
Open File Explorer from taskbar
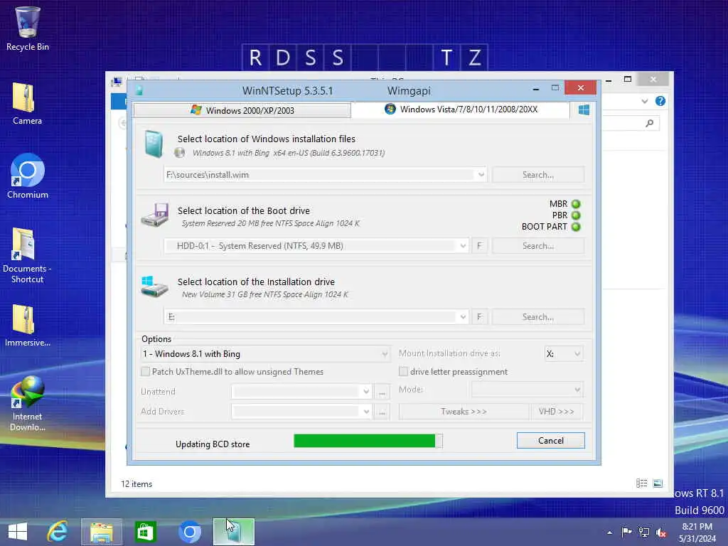pyautogui.click(x=101, y=532)
